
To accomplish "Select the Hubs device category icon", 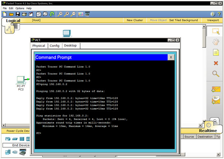I will [x=22, y=139].
